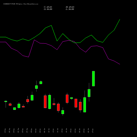
Task: Select the green candle above 26 Oct
Action: (x=89, y=93)
